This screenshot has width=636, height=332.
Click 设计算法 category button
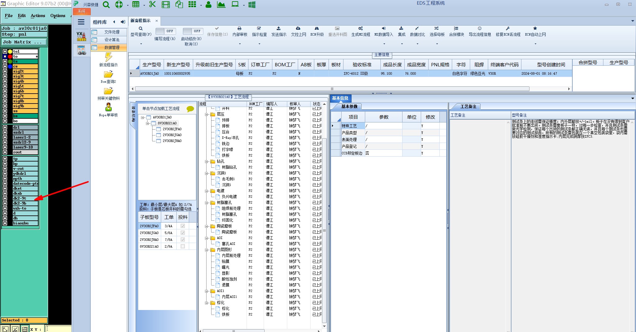click(109, 40)
